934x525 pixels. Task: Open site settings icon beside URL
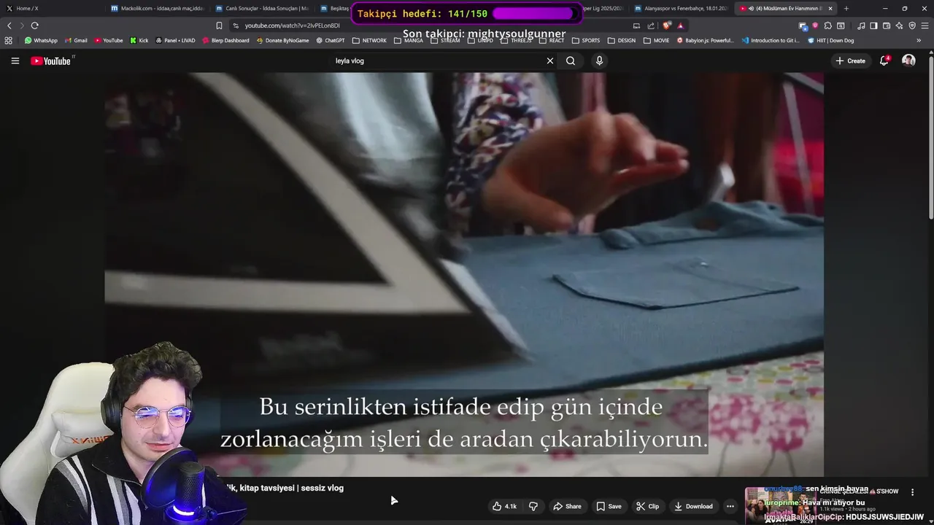pos(235,26)
